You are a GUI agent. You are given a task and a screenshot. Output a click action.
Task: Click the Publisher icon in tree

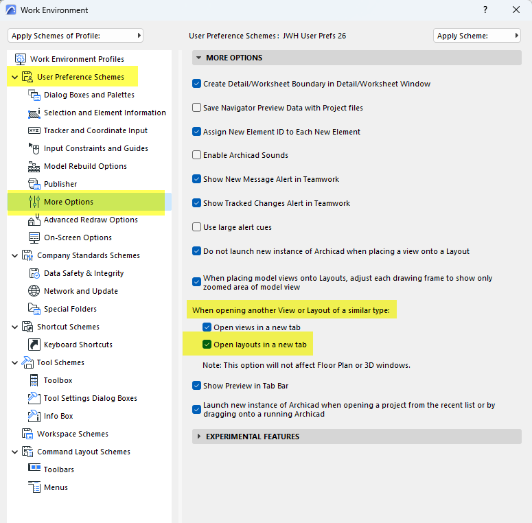click(x=34, y=184)
